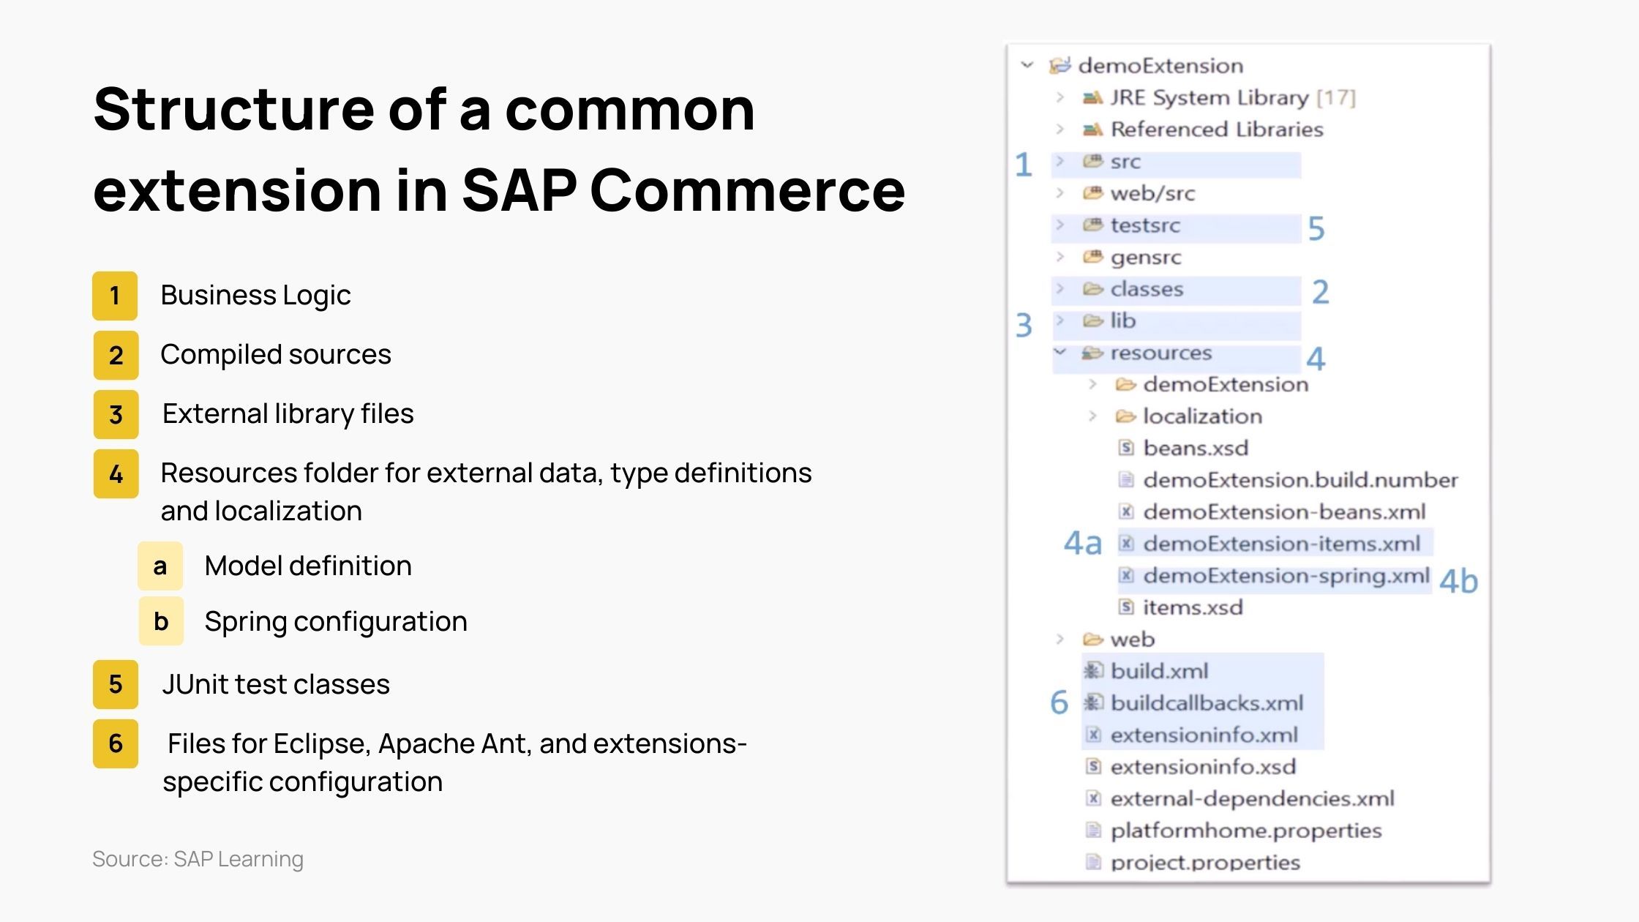
Task: Collapse the demoExtension project root
Action: pos(1027,65)
